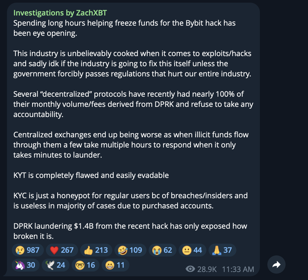The image size is (308, 280).
Task: Click the 28.9K view count
Action: [x=207, y=269]
